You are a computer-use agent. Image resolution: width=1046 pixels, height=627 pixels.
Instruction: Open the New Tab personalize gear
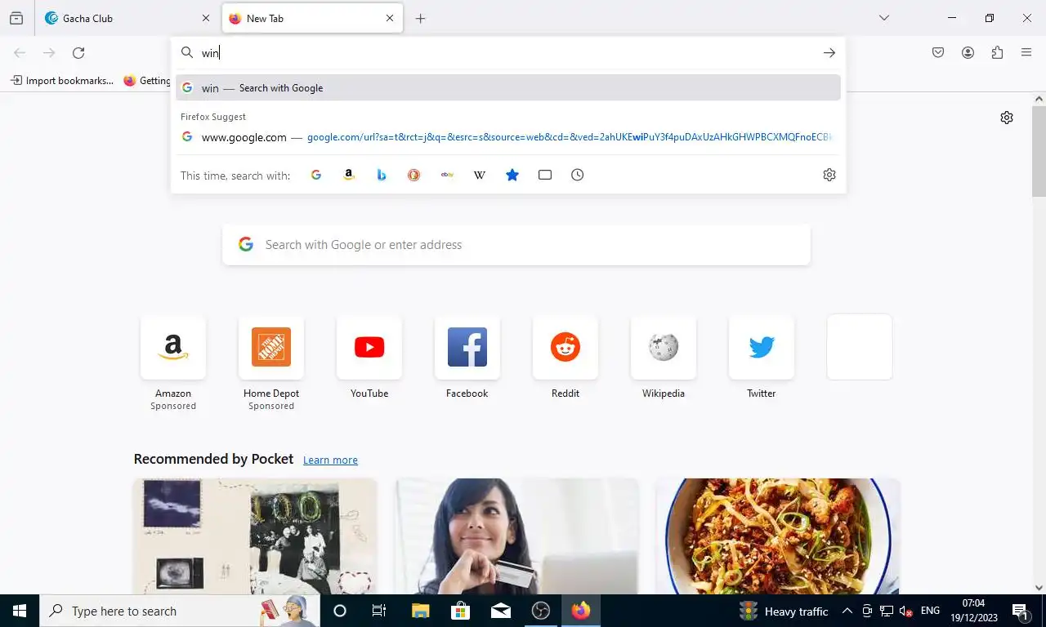point(1007,118)
